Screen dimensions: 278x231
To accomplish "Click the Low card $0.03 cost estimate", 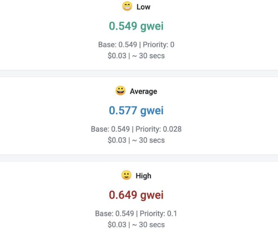I will tap(117, 56).
